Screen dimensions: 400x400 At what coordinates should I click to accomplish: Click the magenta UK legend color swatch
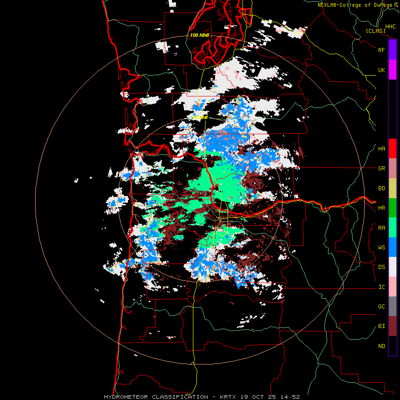tap(392, 70)
